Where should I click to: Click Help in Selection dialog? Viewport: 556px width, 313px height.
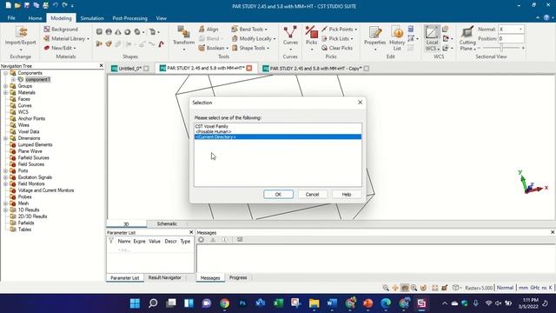pos(347,195)
